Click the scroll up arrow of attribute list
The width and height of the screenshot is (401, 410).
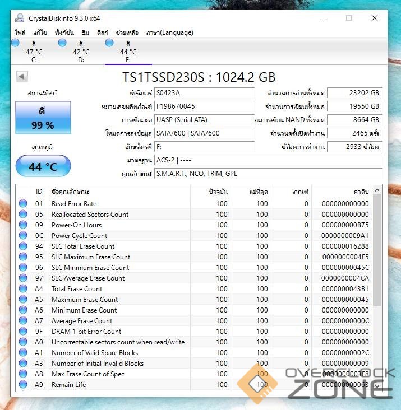tap(377, 190)
